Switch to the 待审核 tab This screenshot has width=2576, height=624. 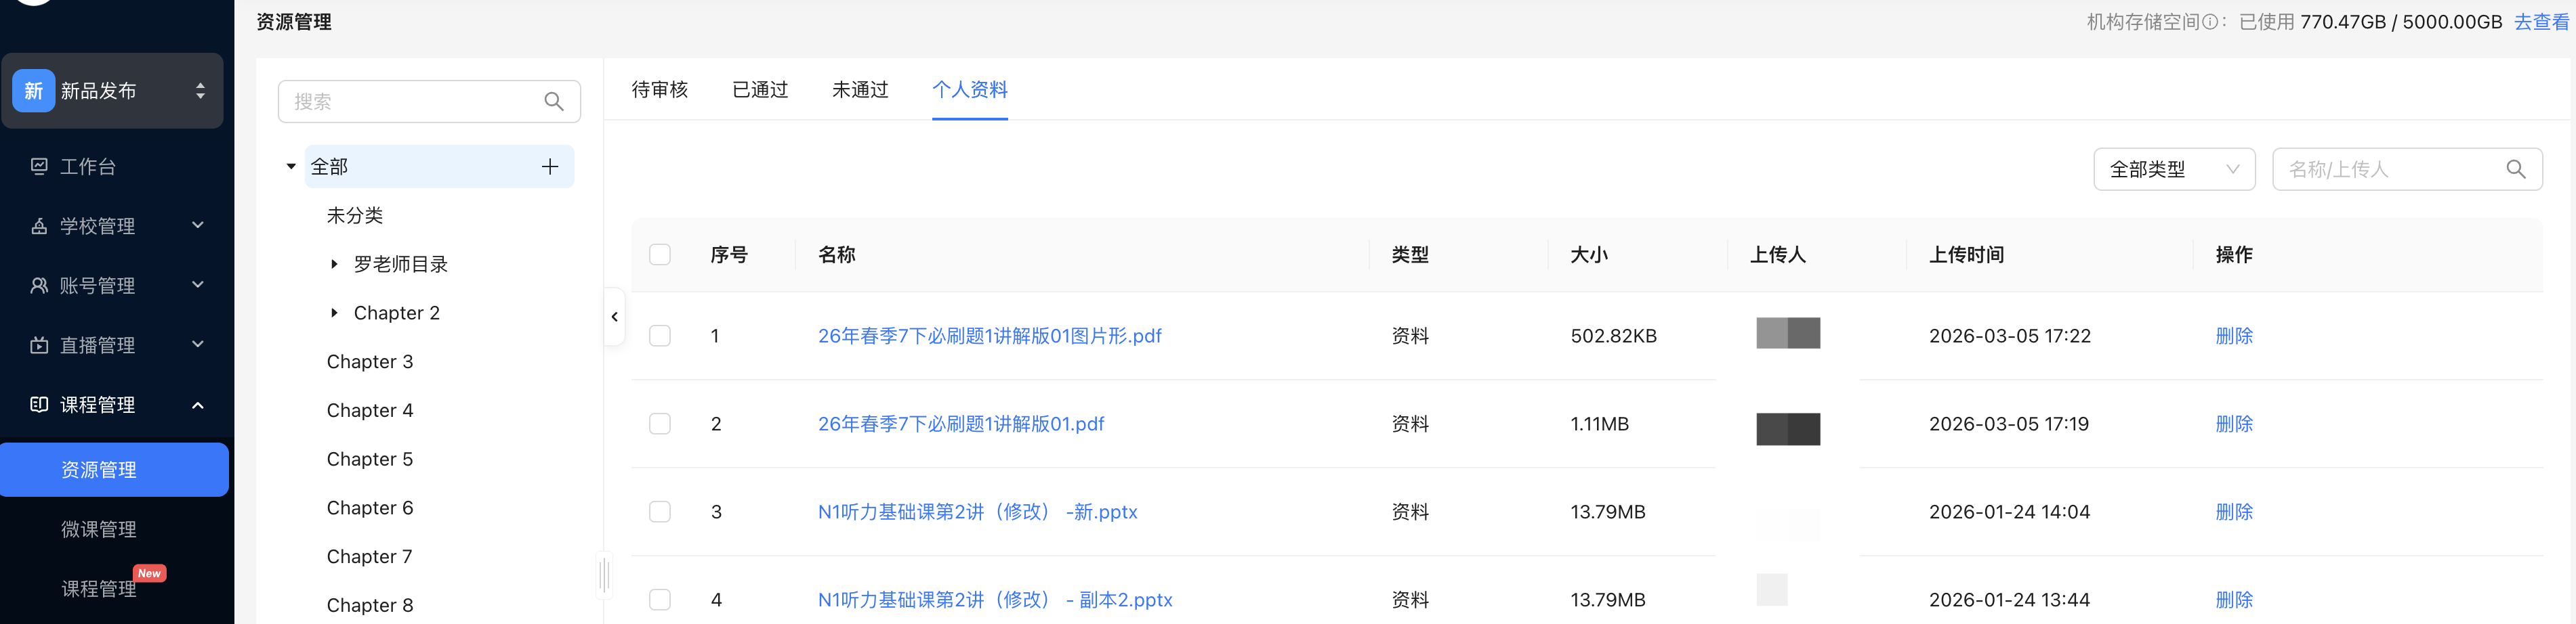coord(659,90)
